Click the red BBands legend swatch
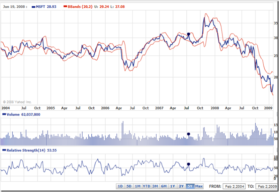 click(65, 7)
